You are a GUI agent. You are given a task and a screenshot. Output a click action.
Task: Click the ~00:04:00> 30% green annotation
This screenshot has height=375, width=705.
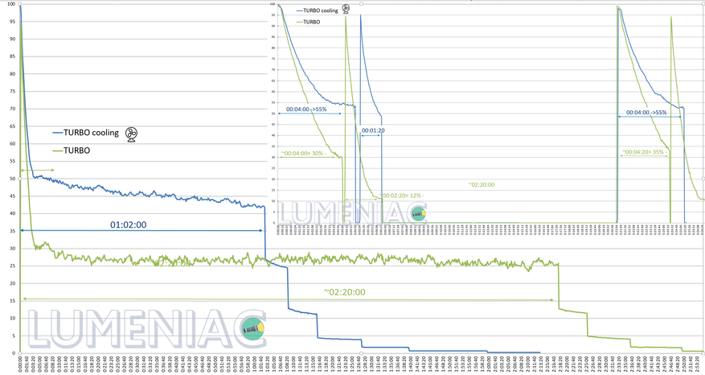pyautogui.click(x=304, y=154)
